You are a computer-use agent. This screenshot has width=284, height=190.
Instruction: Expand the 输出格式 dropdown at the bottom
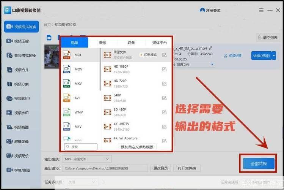pos(87,159)
